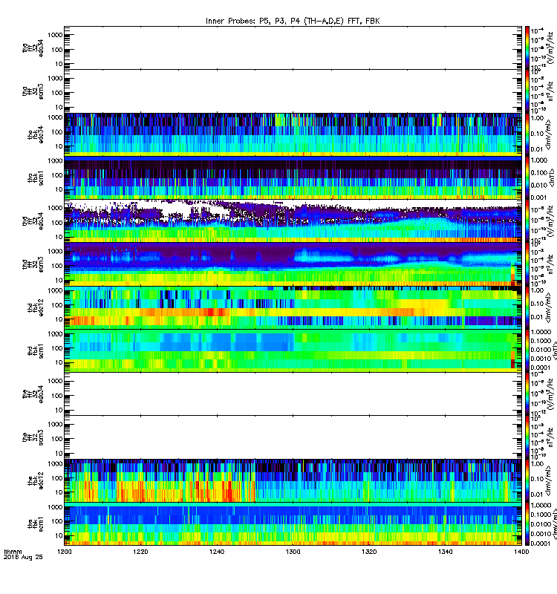This screenshot has width=557, height=594.
Task: Click the 1200 time tick label
Action: coord(64,552)
